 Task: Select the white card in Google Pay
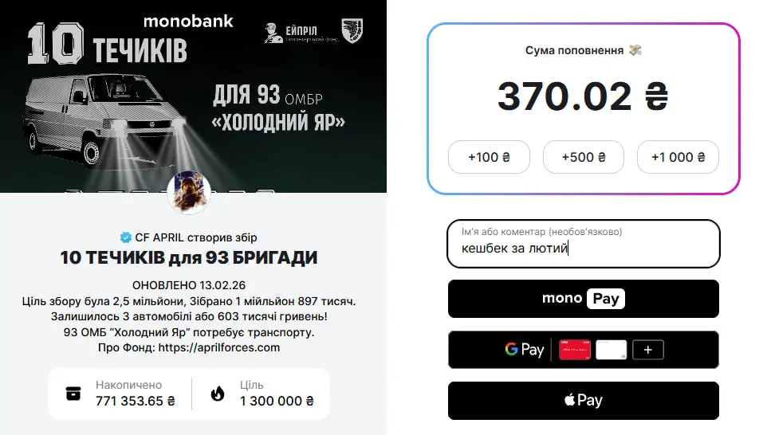click(611, 350)
